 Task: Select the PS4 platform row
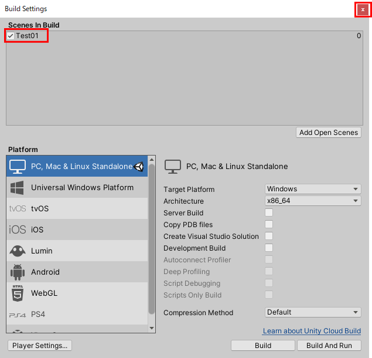[x=77, y=314]
